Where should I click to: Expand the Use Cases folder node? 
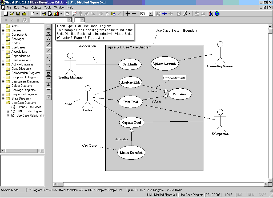point(3,47)
